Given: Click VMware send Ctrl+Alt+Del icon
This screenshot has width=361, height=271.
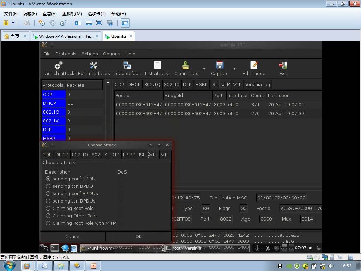Looking at the screenshot, I should [x=27, y=23].
